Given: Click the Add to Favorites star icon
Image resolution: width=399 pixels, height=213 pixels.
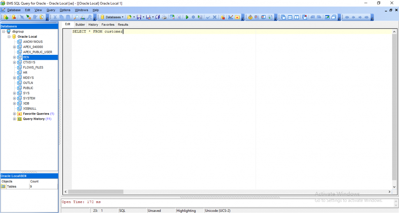Looking at the screenshot, I should click(237, 17).
